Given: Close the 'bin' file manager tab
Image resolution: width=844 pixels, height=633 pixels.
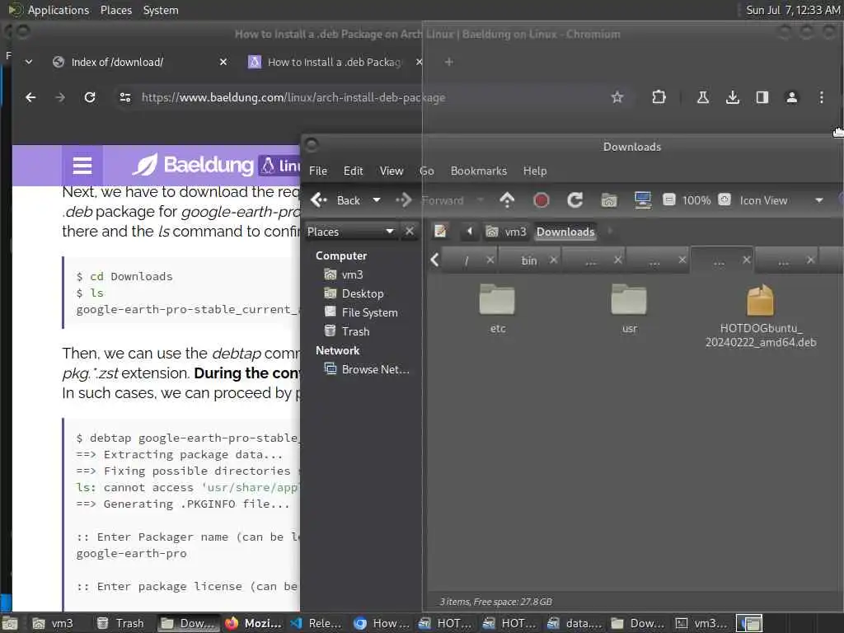Looking at the screenshot, I should click(553, 260).
